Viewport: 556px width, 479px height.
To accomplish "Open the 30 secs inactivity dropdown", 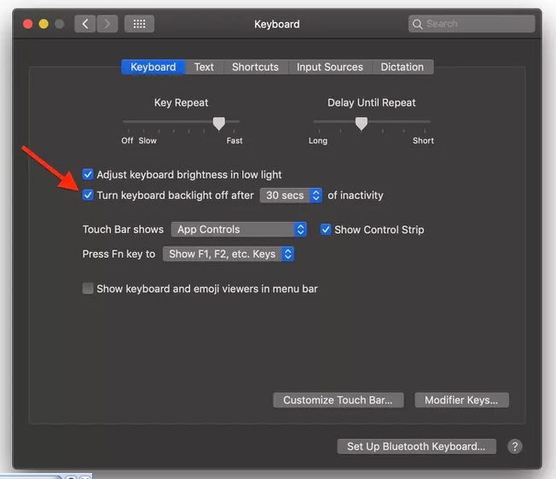I will [x=291, y=196].
